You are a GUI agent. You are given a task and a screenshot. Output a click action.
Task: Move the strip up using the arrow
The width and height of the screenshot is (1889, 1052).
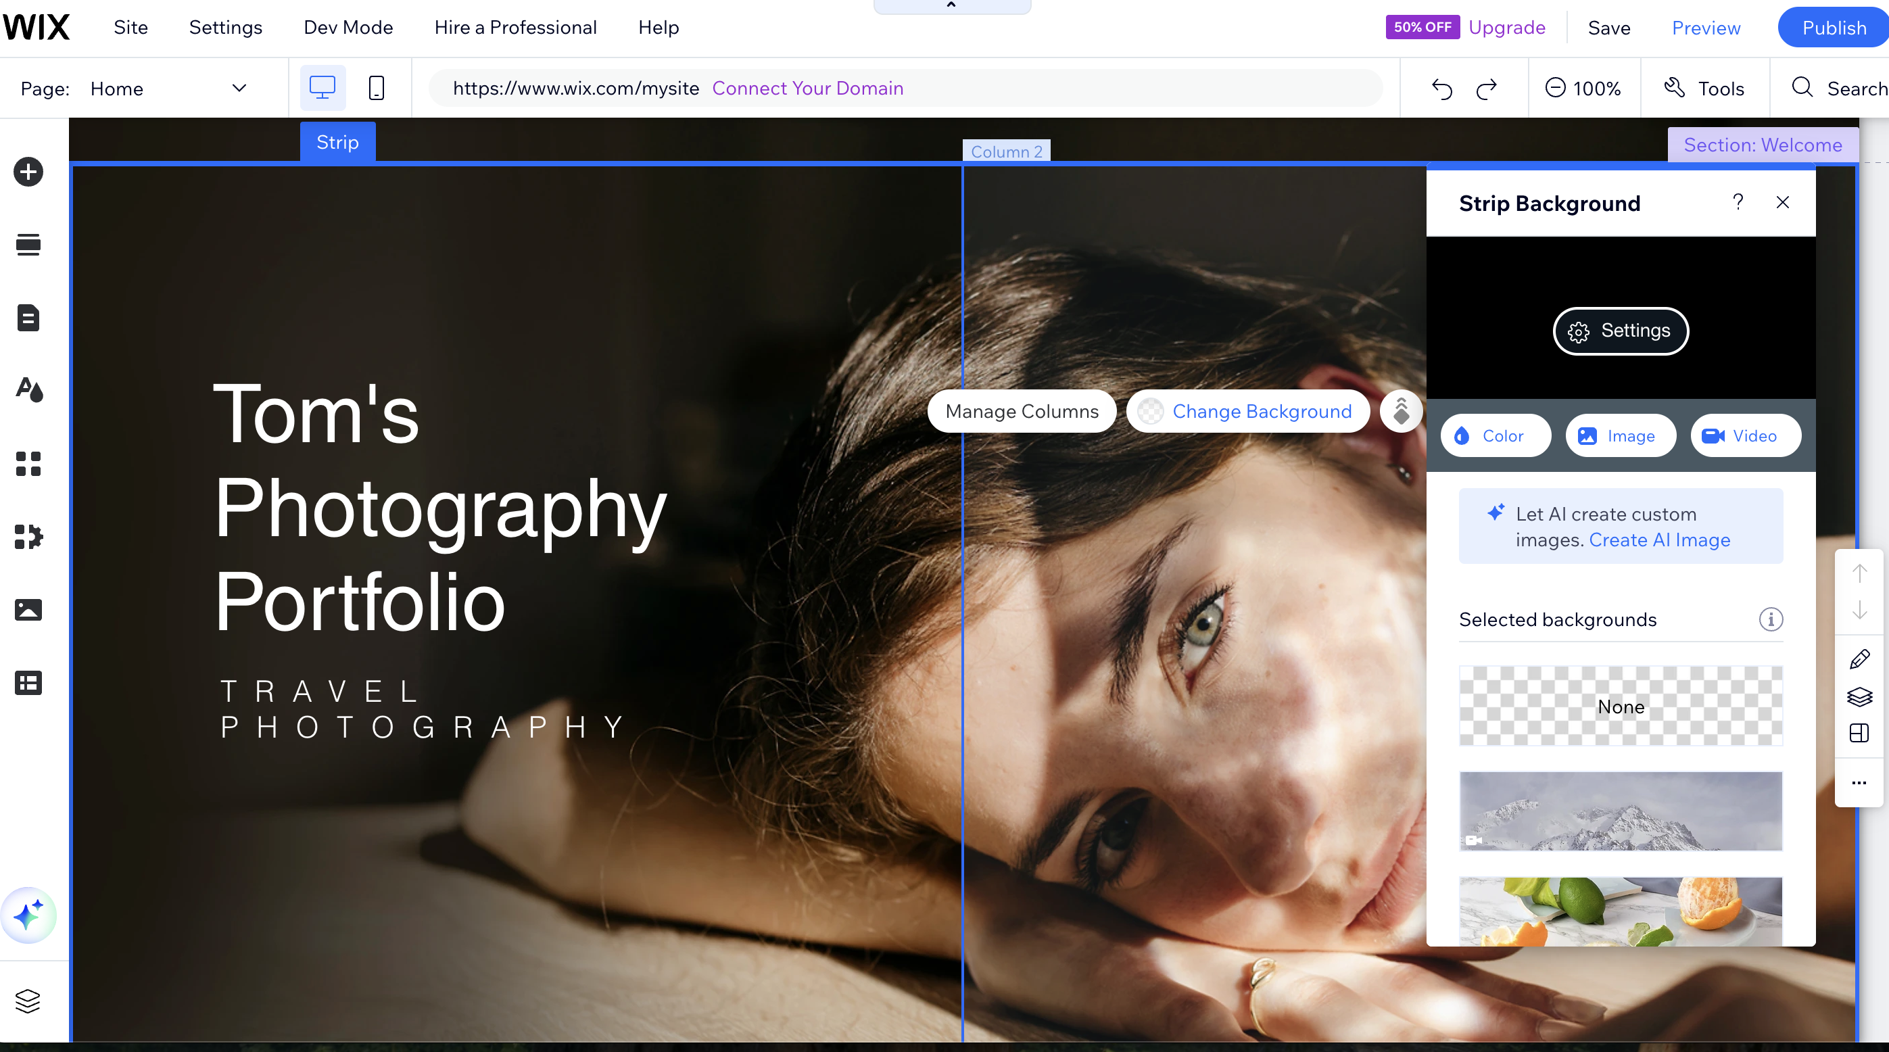[1860, 573]
